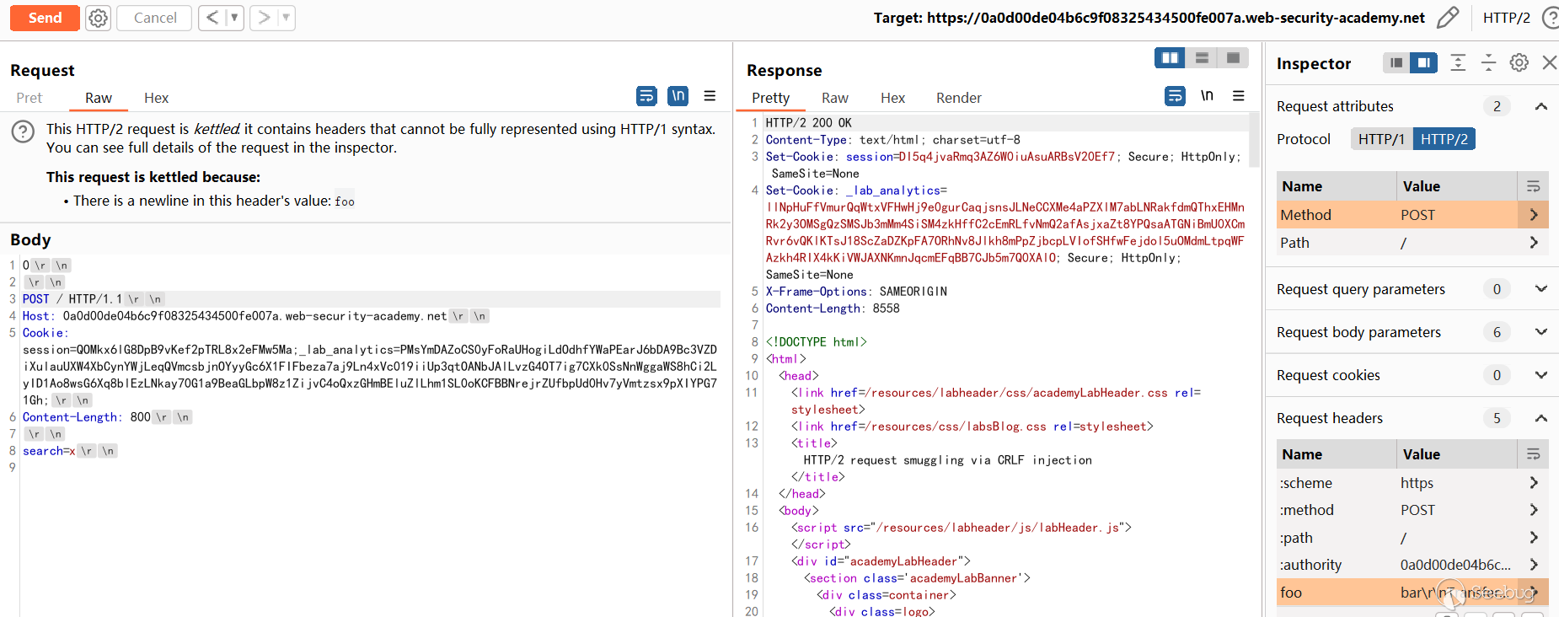Viewport: 1559px width, 617px height.
Task: Toggle word wrap icon in Request panel
Action: (x=646, y=96)
